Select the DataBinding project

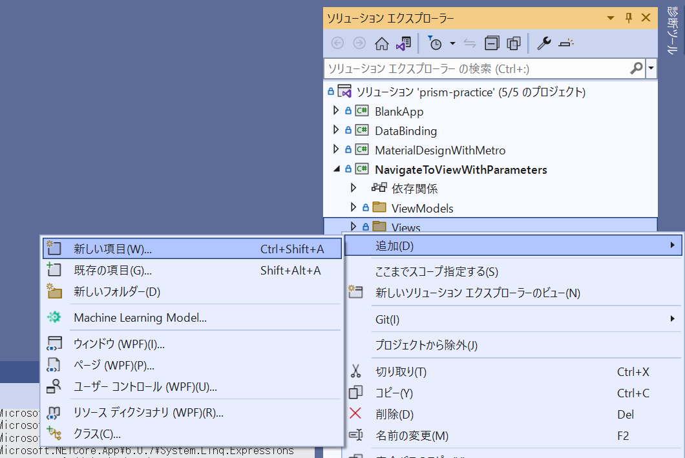(406, 131)
